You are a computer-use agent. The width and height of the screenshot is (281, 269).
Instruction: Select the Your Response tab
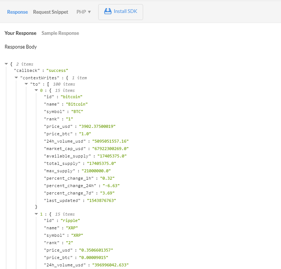point(20,33)
